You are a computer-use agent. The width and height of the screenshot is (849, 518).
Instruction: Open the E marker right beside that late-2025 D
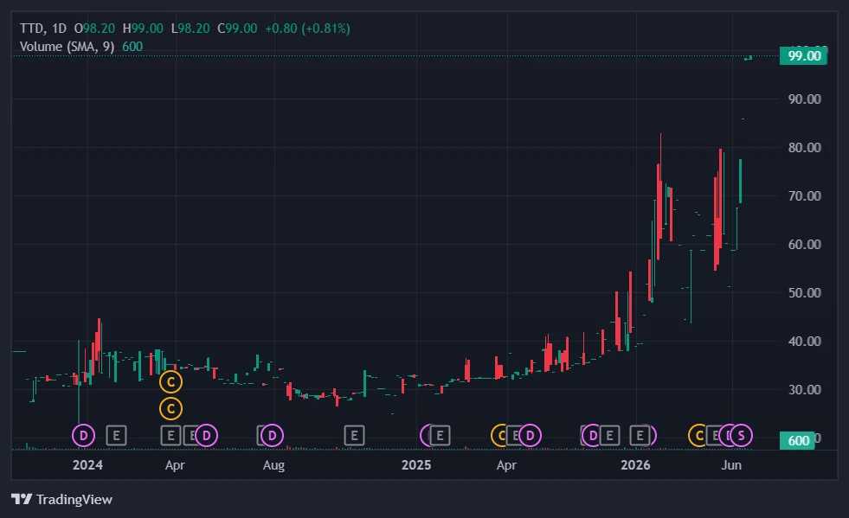[609, 435]
